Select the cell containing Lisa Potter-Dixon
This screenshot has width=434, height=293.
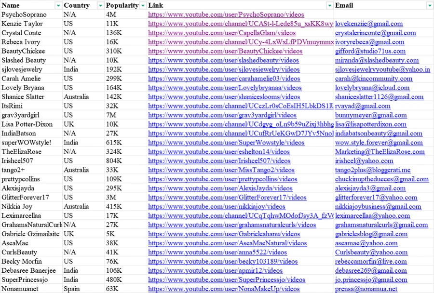31,124
